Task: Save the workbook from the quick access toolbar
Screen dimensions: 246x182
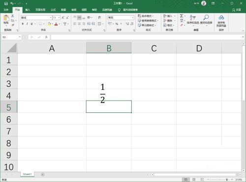Action: coord(6,3)
